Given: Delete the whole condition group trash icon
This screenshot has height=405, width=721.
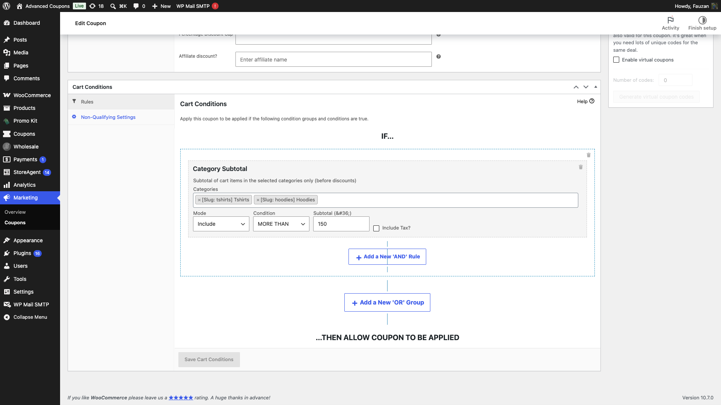Looking at the screenshot, I should [588, 155].
